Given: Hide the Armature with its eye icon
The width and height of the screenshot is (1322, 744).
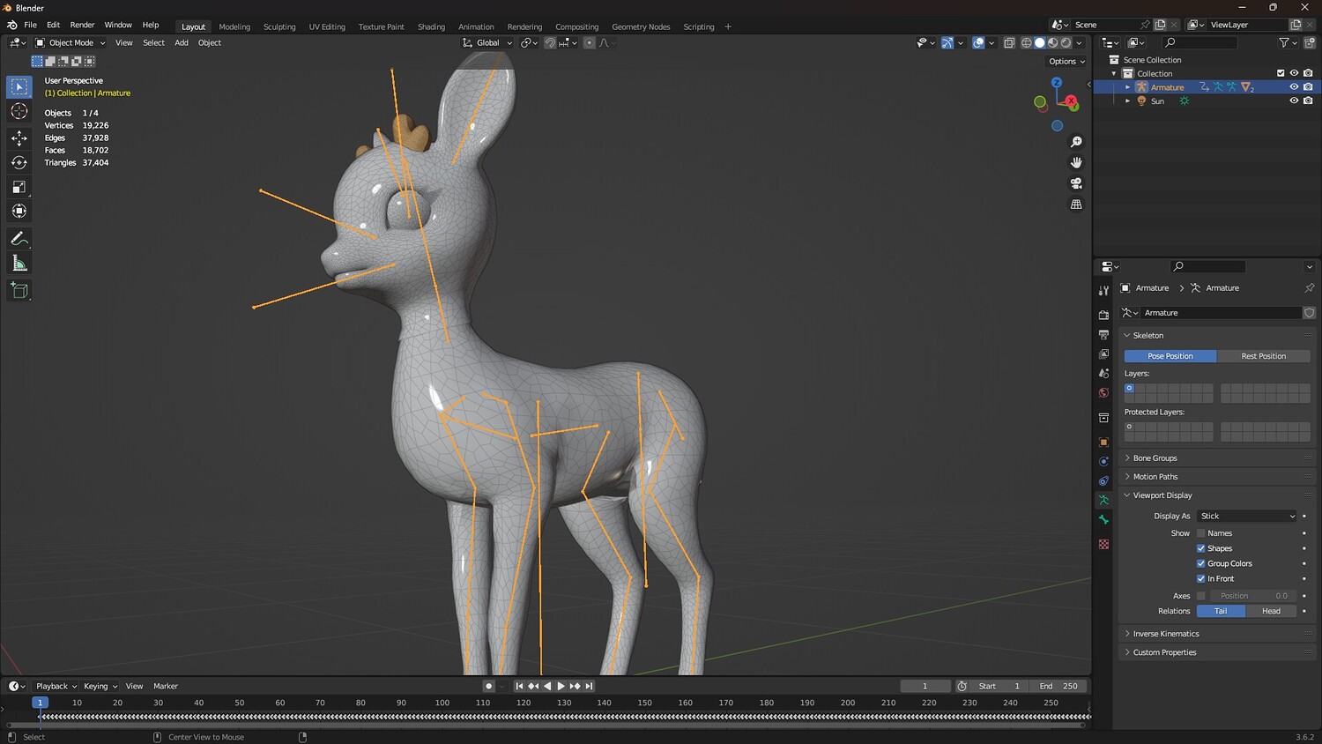Looking at the screenshot, I should (x=1294, y=87).
